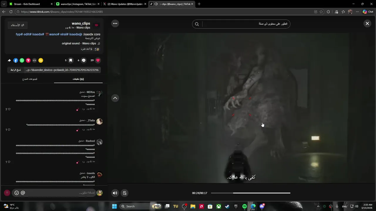This screenshot has height=211, width=376.
Task: Open Steam from the taskbar
Action: pos(227,206)
